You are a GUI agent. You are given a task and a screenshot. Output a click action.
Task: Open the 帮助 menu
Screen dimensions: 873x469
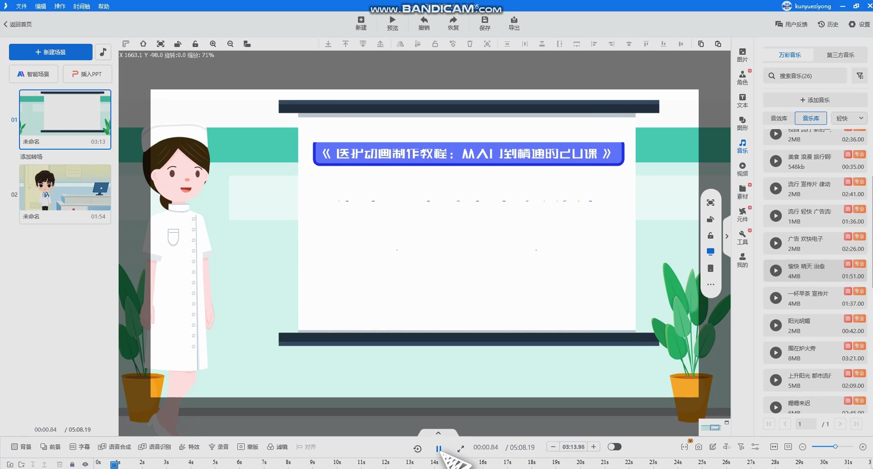coord(103,6)
